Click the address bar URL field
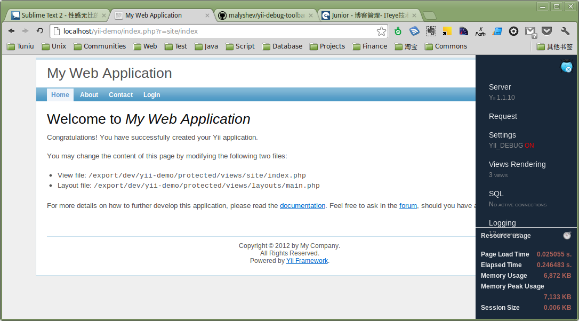The height and width of the screenshot is (321, 579). coord(218,31)
